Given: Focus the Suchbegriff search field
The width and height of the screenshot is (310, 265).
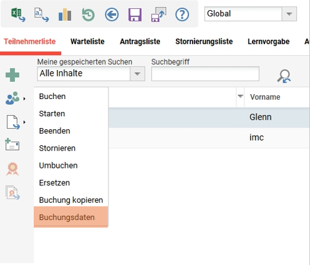Looking at the screenshot, I should point(205,74).
